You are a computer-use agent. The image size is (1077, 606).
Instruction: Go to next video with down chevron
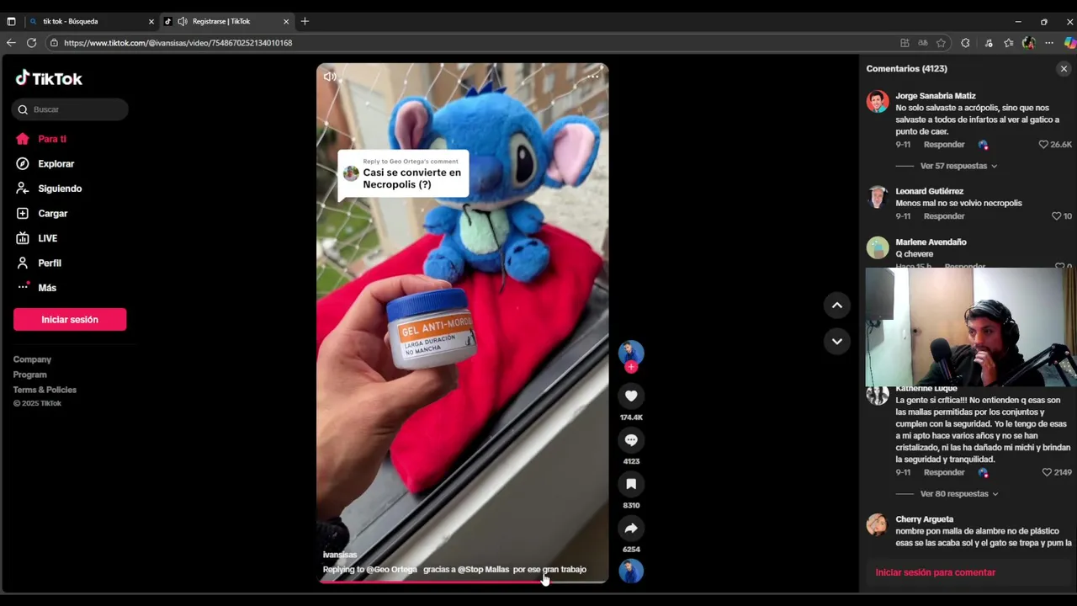pos(837,341)
